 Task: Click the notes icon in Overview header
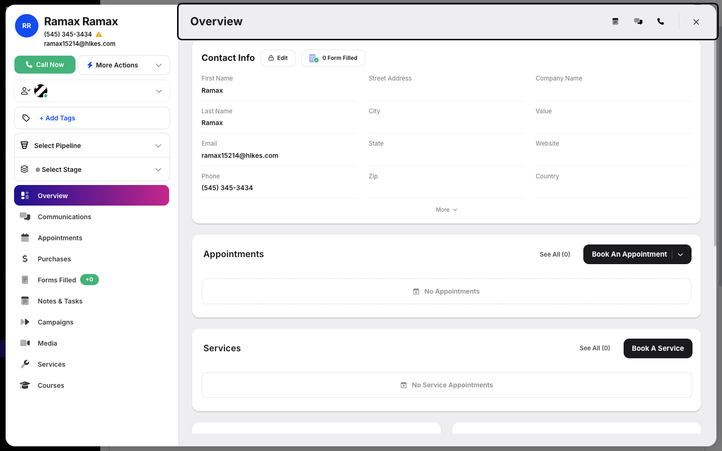coord(615,22)
